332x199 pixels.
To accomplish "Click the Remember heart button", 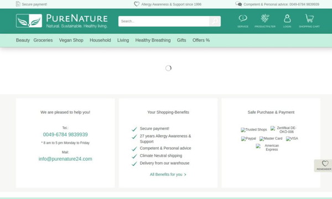I will [x=324, y=166].
